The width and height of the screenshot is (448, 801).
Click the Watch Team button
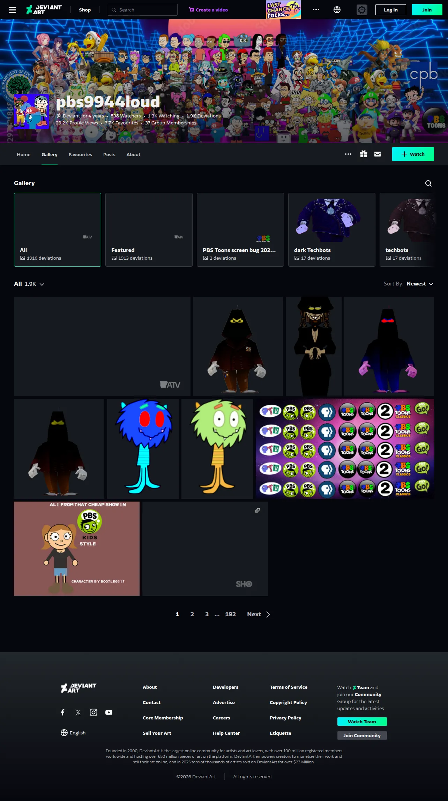[x=362, y=722]
